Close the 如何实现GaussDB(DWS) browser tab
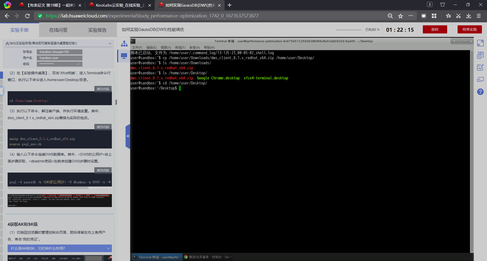 [219, 5]
